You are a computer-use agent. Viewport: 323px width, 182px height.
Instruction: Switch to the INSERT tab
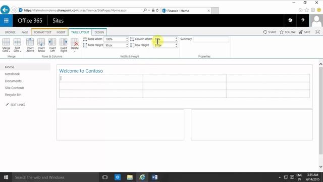61,32
